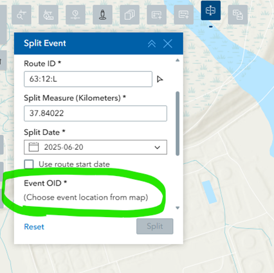Open the add point event tool

156,15
